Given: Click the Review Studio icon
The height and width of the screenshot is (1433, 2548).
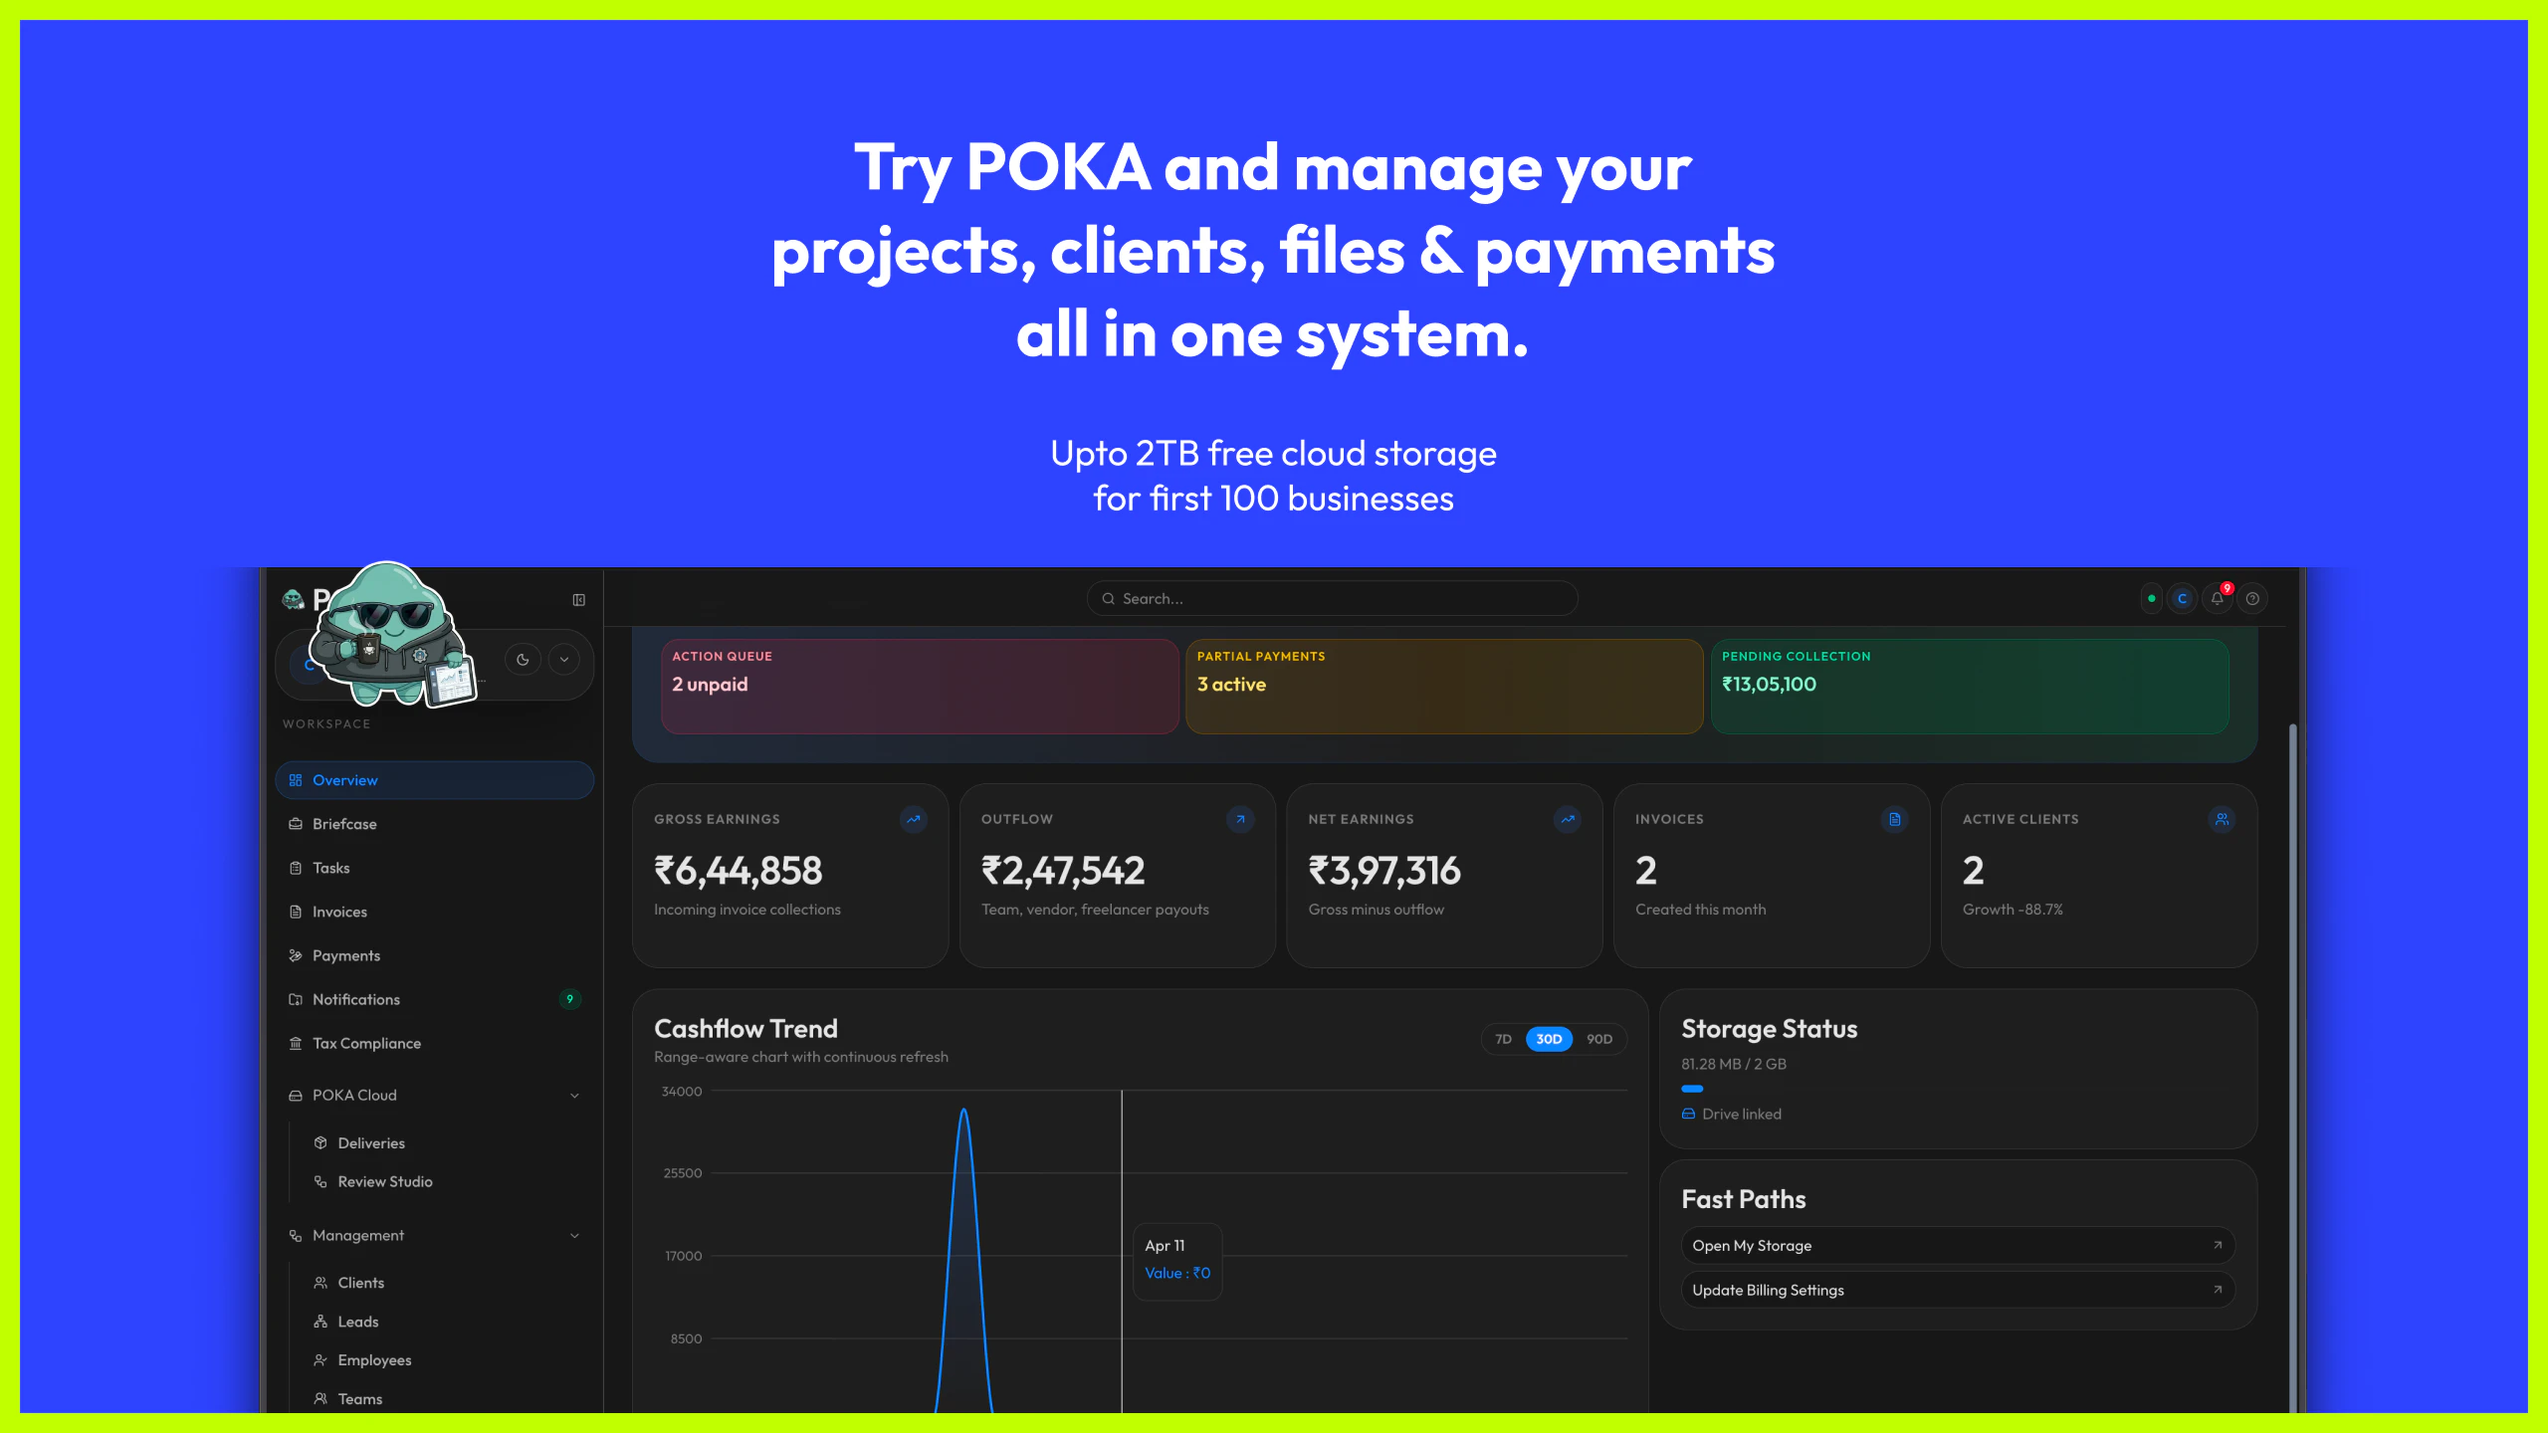Looking at the screenshot, I should pos(320,1182).
